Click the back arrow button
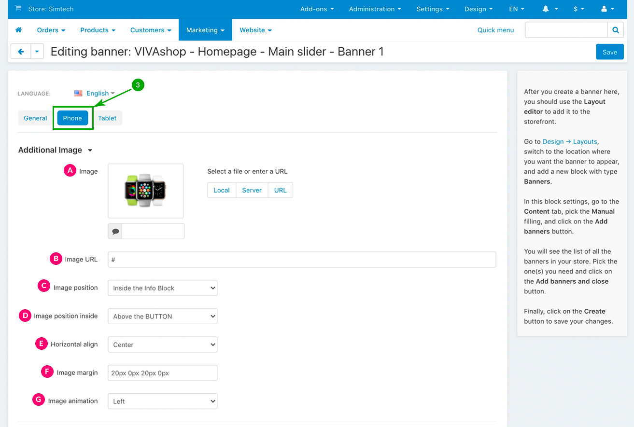Viewport: 634px width, 427px height. (21, 52)
